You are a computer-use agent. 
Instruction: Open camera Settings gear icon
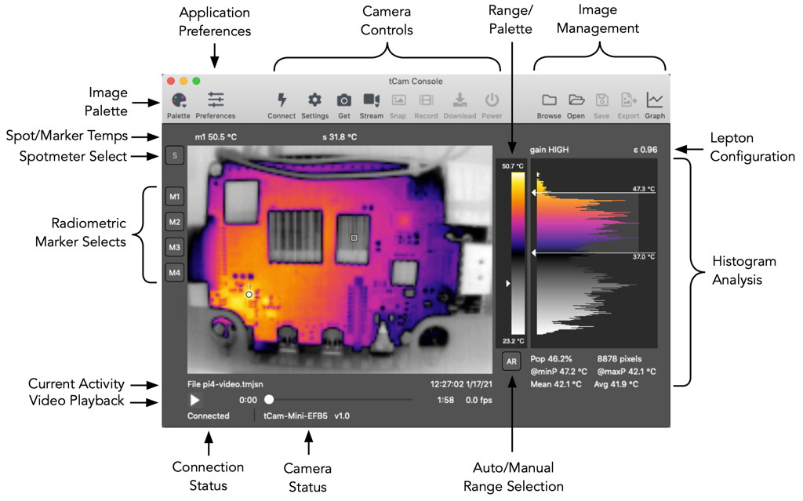[314, 100]
